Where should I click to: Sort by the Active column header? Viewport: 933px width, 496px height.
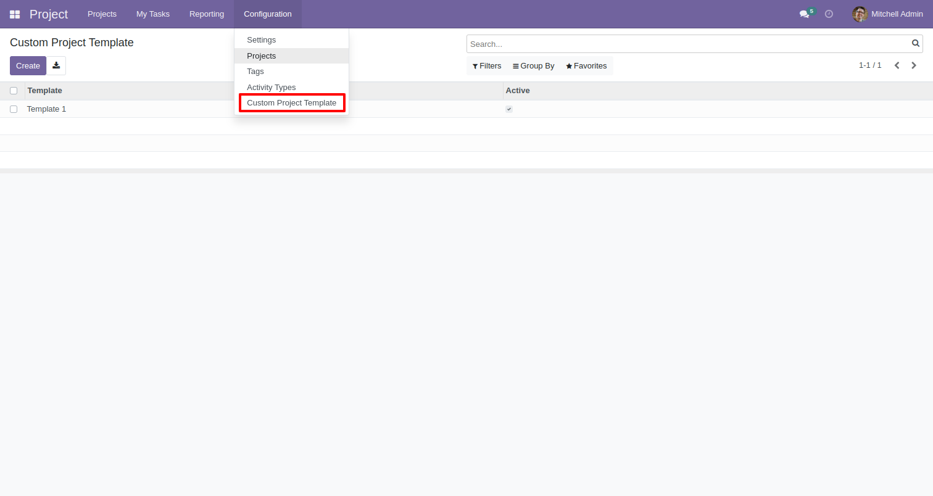(518, 91)
